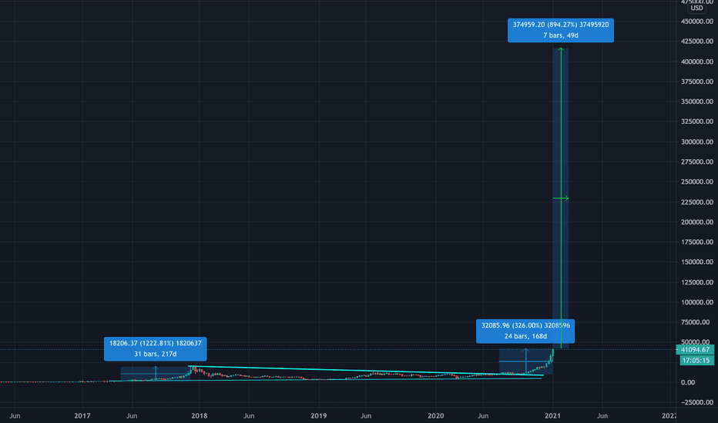Screen dimensions: 718x423
Task: Click the 250000.00 price axis label
Action: point(697,182)
